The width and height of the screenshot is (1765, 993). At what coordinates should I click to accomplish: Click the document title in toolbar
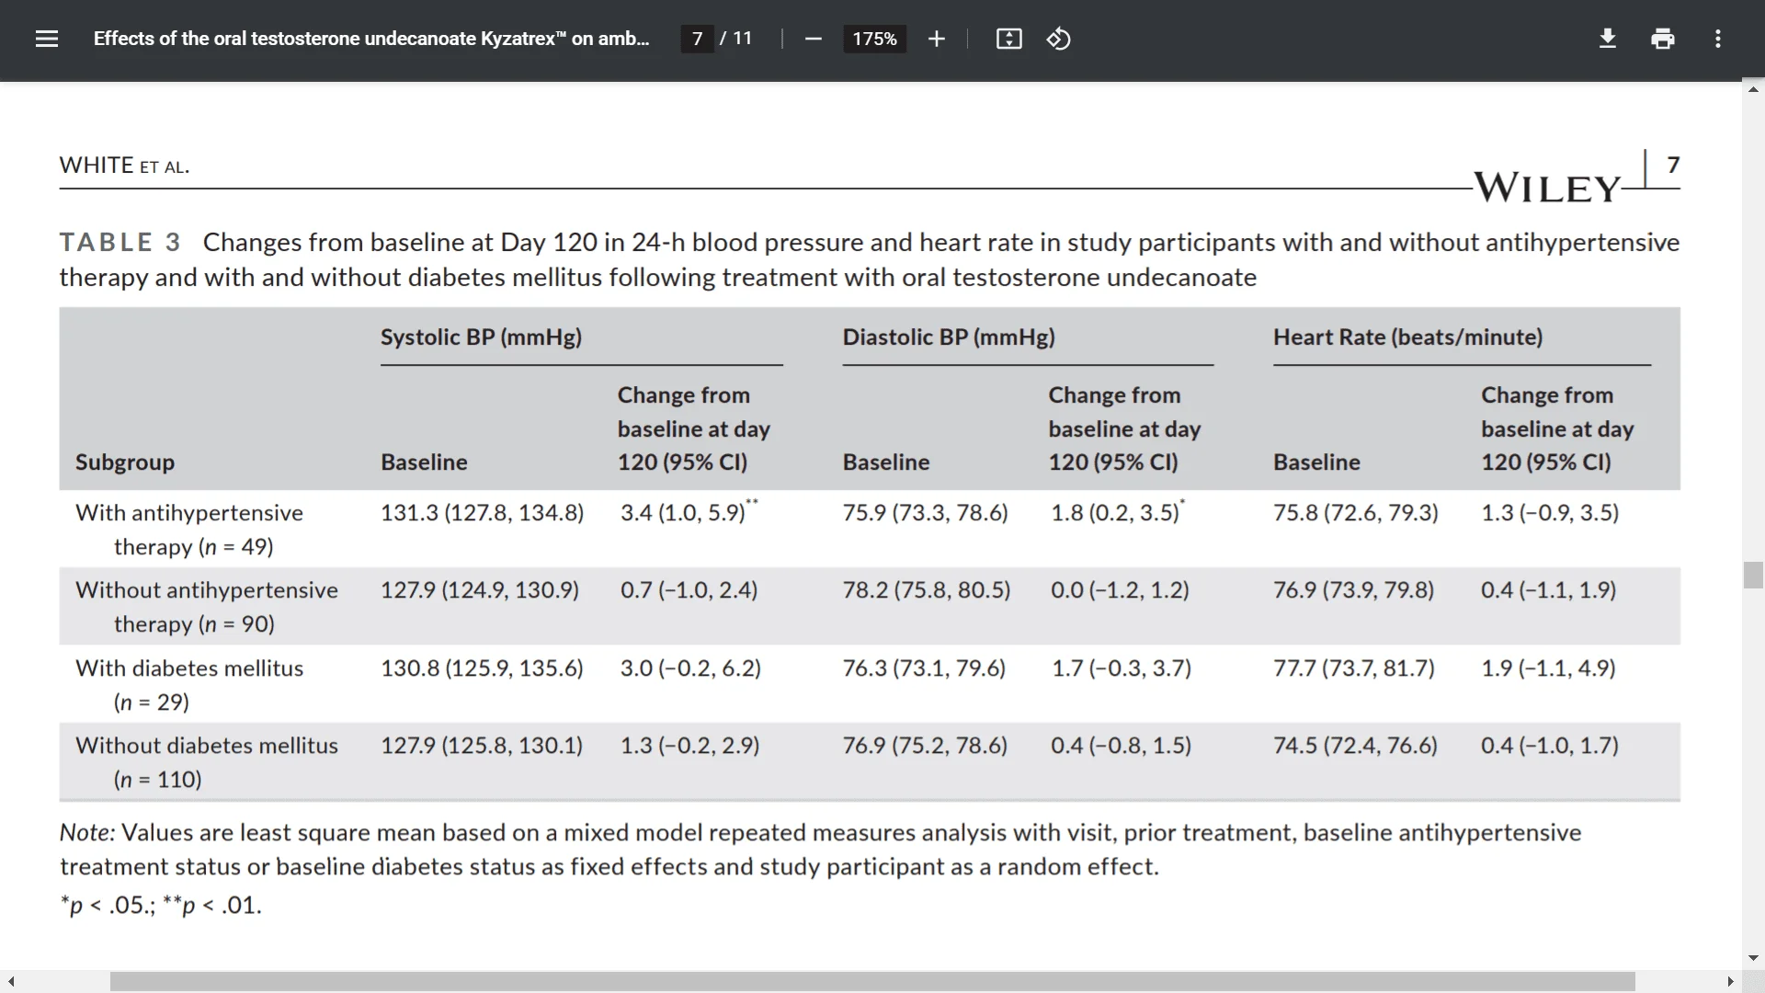[371, 39]
